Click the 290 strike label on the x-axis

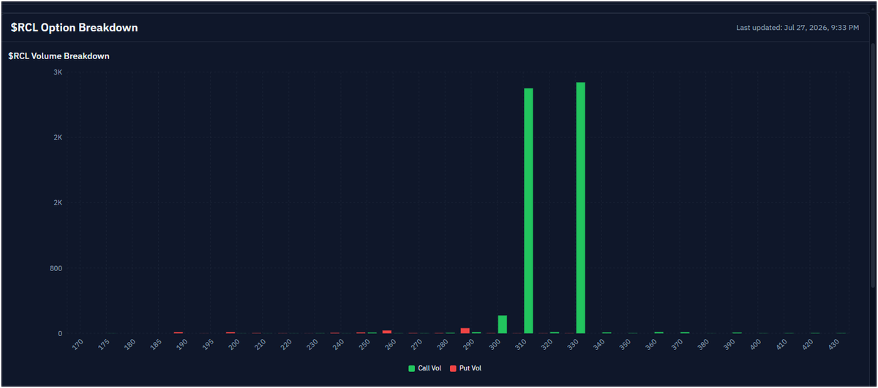click(x=468, y=344)
